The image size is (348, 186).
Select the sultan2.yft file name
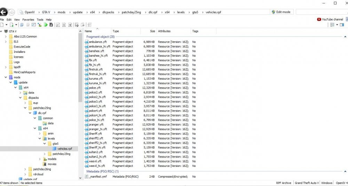[96, 152]
